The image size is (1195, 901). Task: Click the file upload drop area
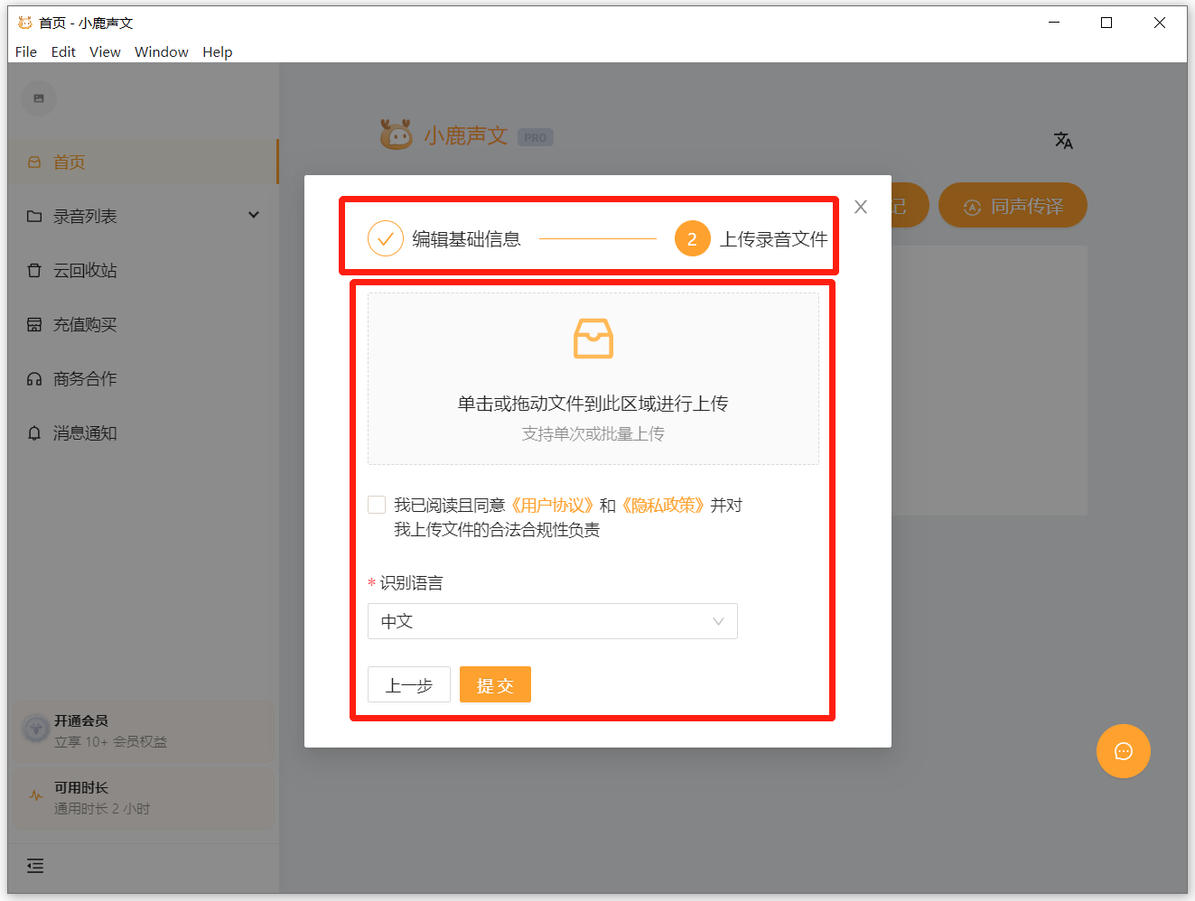coord(593,378)
